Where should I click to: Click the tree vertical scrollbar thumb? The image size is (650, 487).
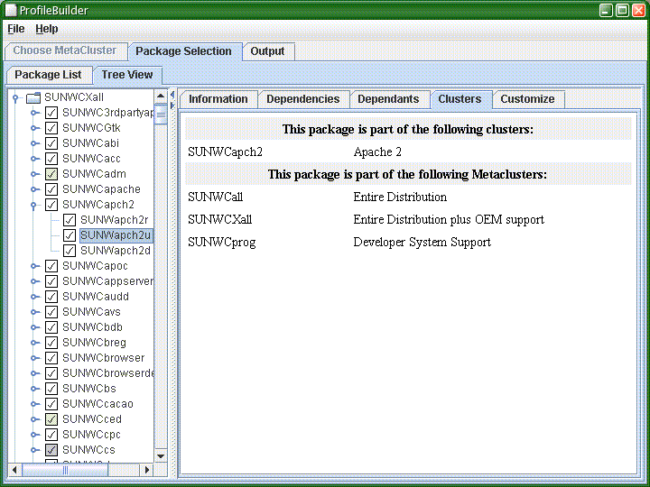[x=161, y=115]
